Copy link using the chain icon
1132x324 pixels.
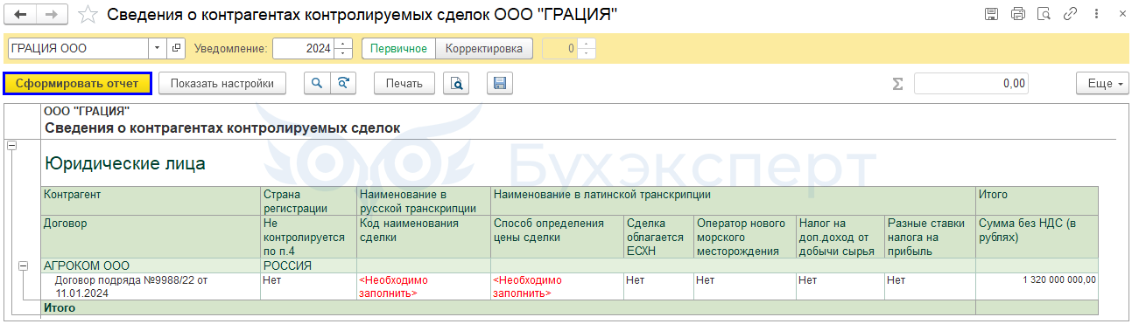click(x=1070, y=14)
